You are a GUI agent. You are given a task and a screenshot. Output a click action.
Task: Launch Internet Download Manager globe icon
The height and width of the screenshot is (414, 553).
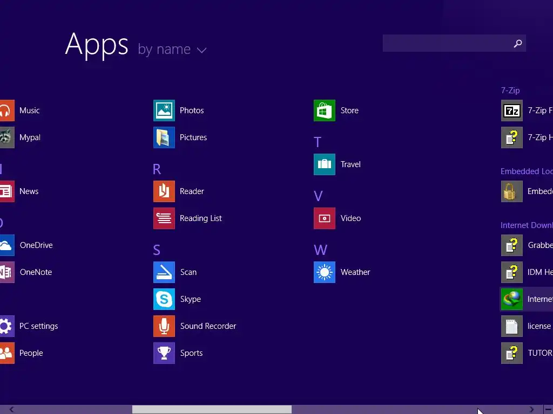pyautogui.click(x=512, y=299)
